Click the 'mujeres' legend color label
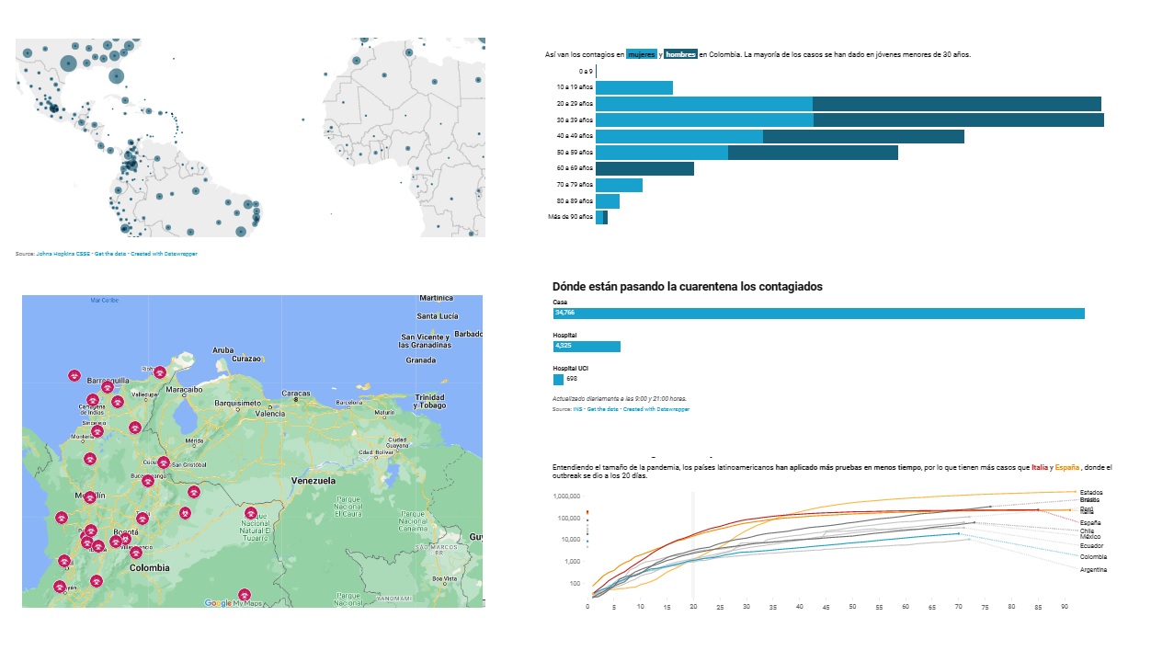 pos(641,54)
